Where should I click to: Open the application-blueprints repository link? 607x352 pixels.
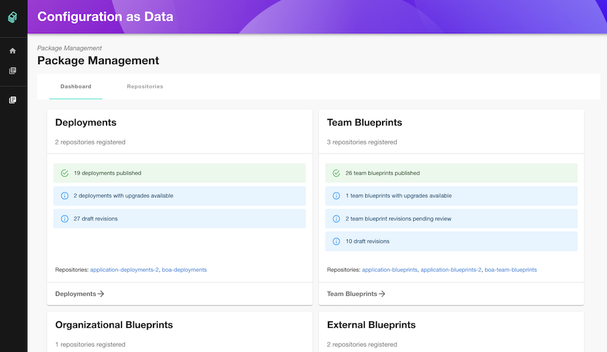[390, 269]
